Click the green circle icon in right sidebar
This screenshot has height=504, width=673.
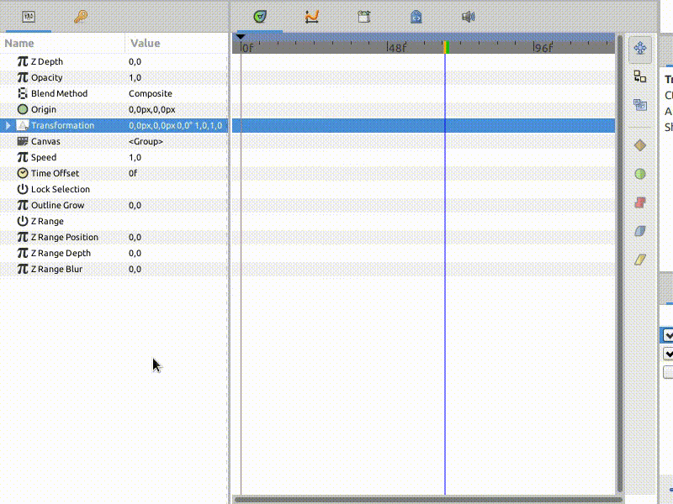click(x=640, y=174)
